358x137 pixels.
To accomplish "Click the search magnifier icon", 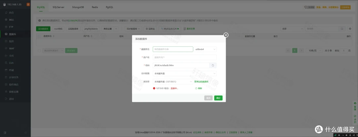I will [342, 29].
